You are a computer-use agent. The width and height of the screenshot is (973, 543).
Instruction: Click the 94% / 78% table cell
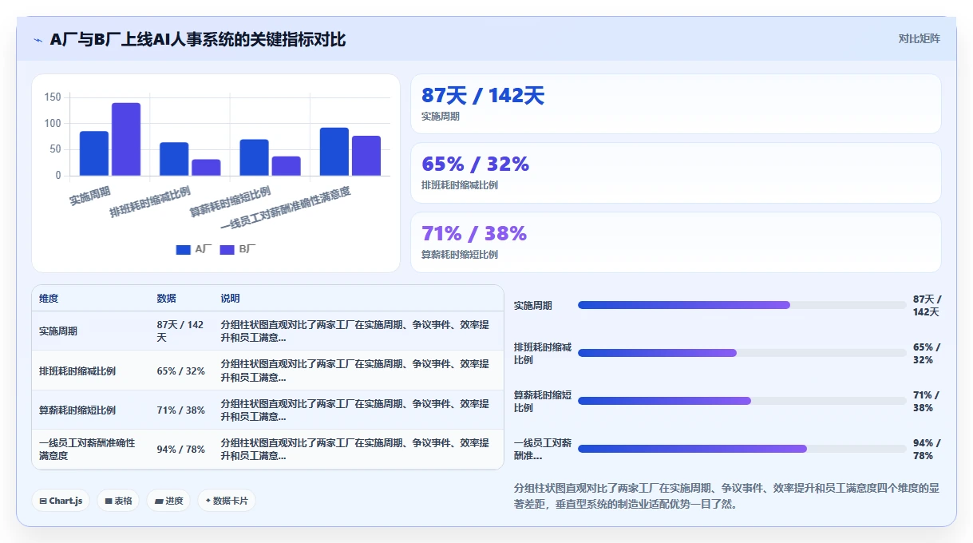tap(182, 450)
